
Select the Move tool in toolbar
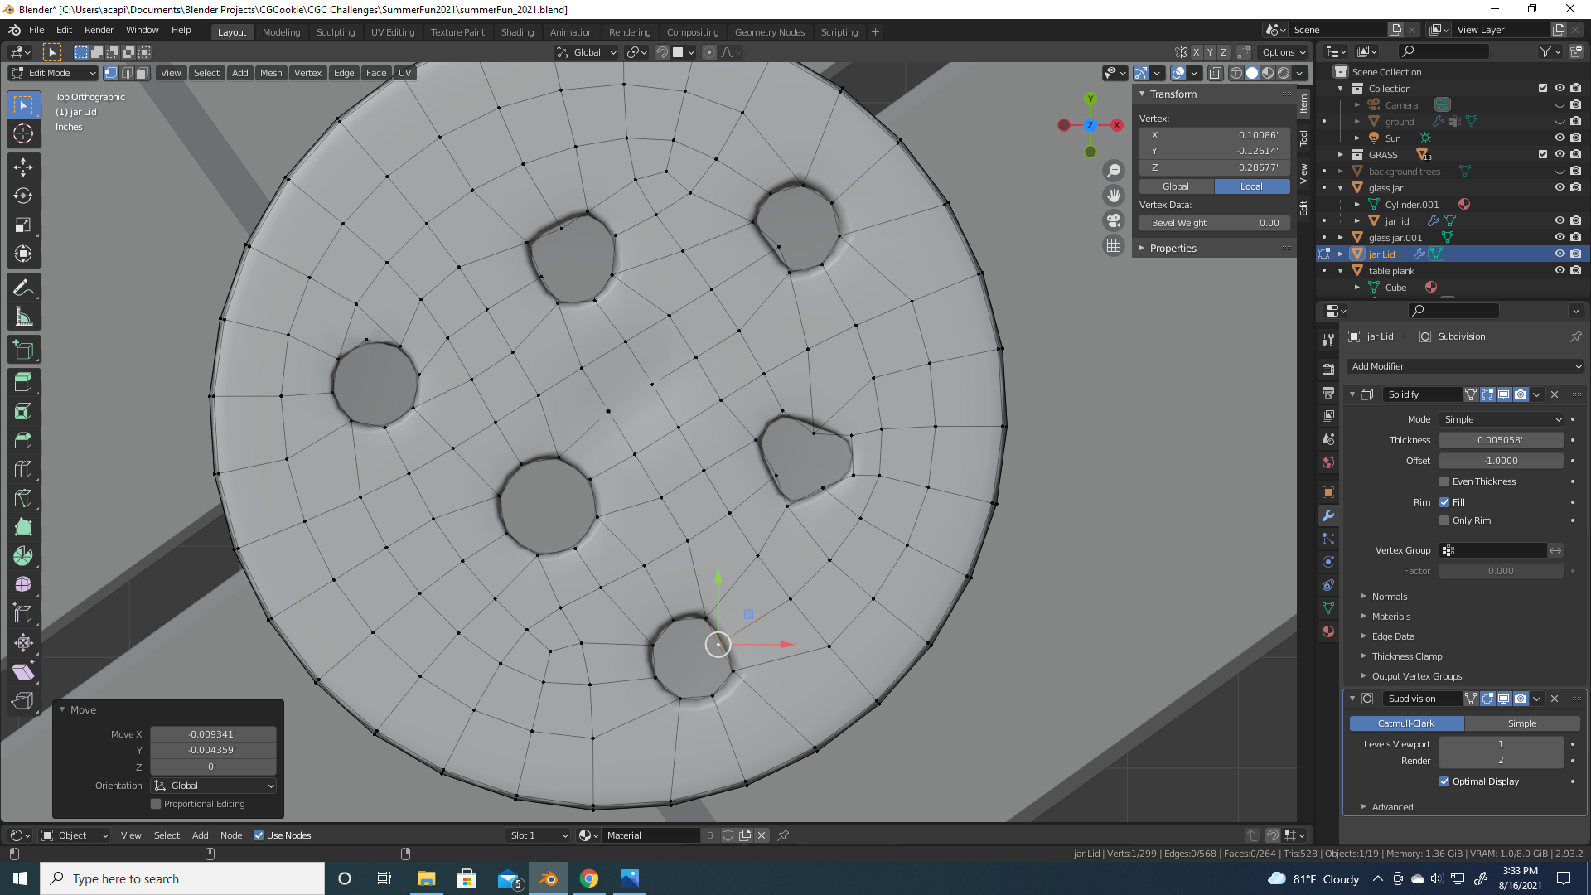(x=23, y=167)
